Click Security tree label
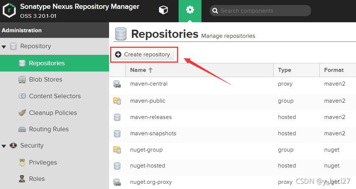 tap(32, 146)
